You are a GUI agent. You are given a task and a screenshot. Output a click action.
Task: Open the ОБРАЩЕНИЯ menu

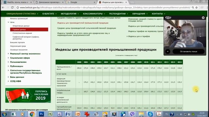click(x=140, y=14)
